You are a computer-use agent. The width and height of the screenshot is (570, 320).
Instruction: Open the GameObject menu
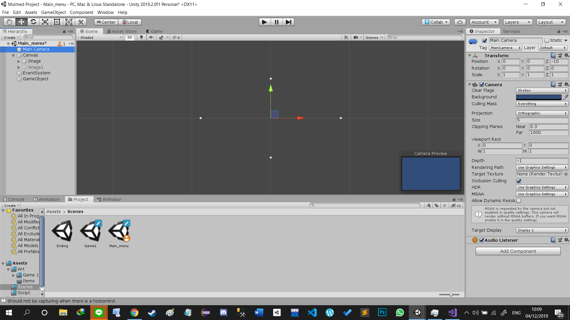53,12
